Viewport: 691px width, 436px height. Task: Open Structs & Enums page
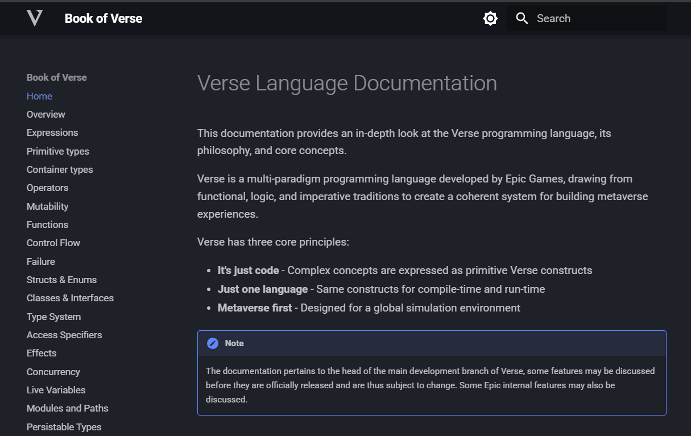[61, 280]
